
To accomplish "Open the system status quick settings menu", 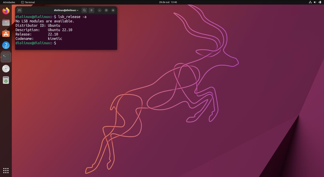I will (x=315, y=2).
